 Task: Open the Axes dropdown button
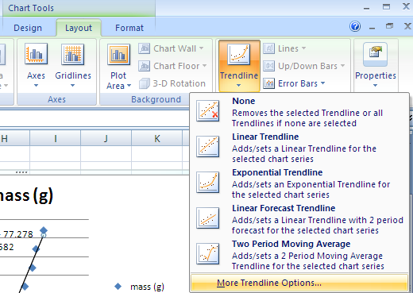tap(36, 65)
